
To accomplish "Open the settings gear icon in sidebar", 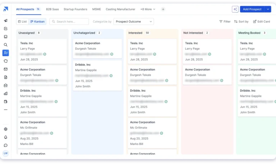I will (6, 129).
